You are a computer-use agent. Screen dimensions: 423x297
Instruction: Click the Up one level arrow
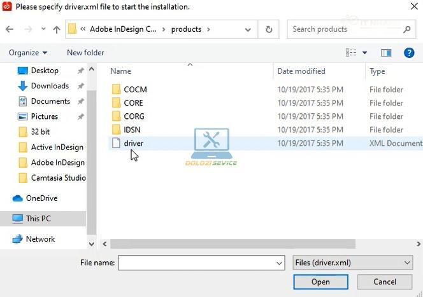click(x=56, y=29)
